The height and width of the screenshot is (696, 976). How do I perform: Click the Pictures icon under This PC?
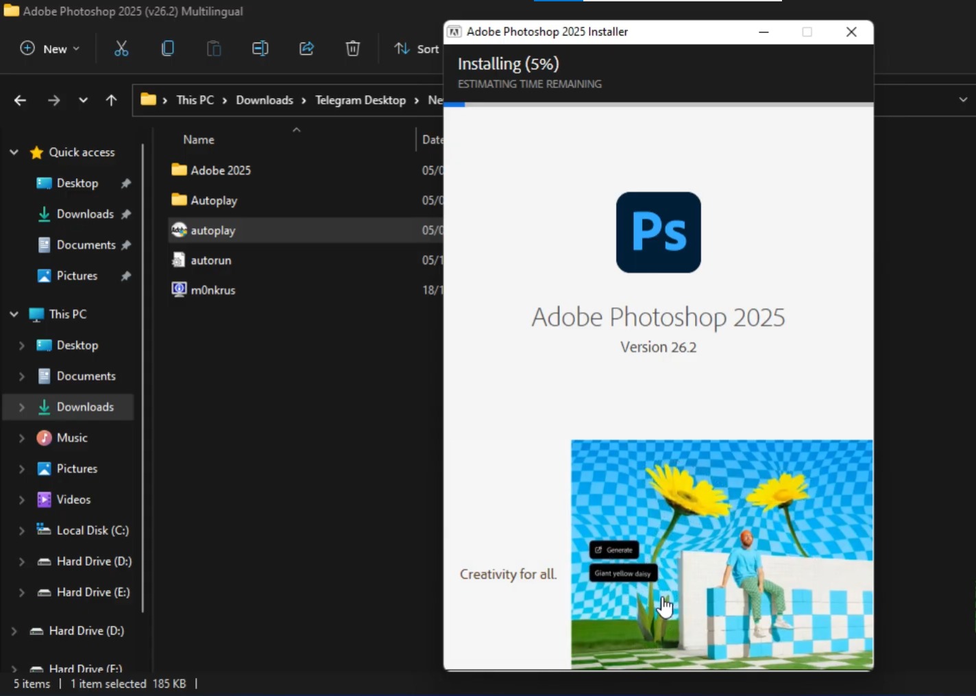44,469
